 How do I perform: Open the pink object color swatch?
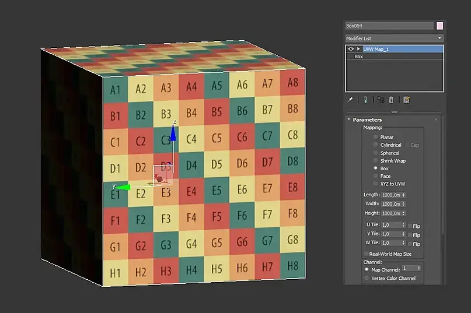(439, 26)
